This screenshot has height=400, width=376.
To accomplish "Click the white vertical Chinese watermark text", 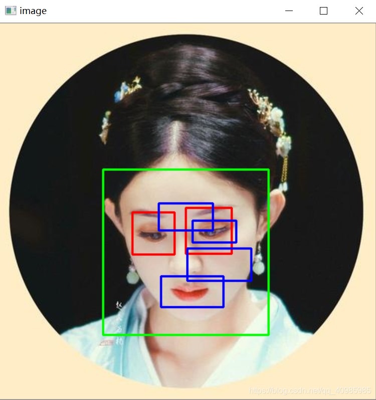I will [119, 324].
